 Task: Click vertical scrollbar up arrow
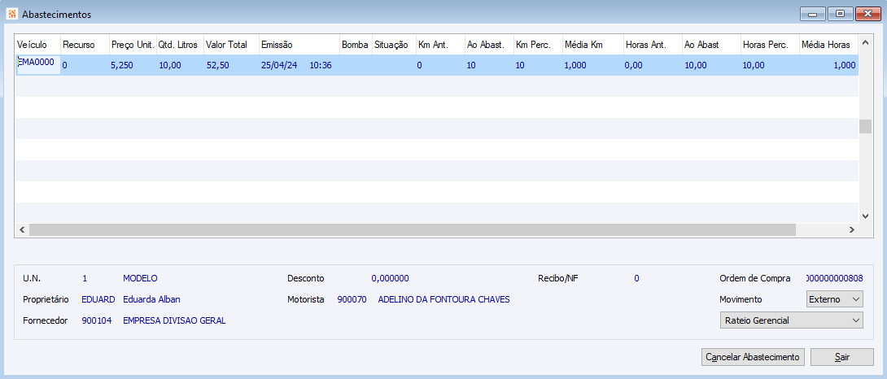click(x=865, y=42)
